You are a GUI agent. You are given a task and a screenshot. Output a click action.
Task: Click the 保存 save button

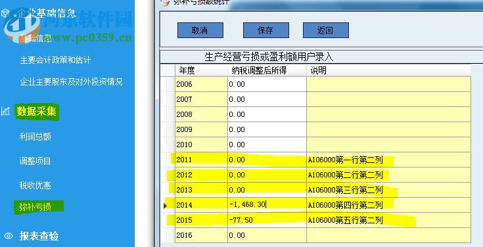(266, 30)
